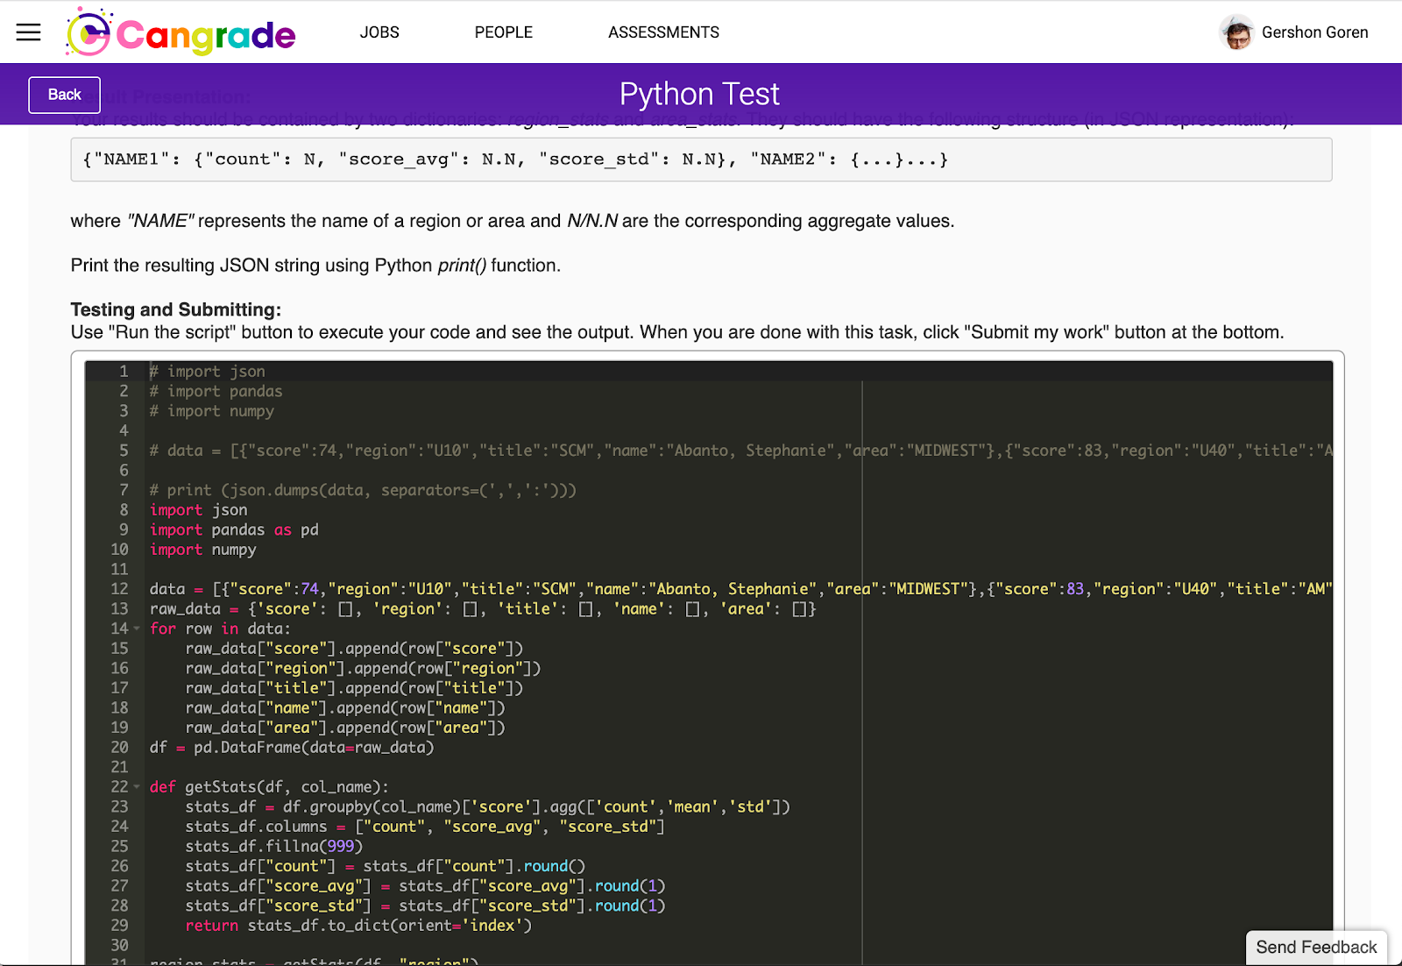
Task: Click the JSON structure example code box
Action: [701, 160]
